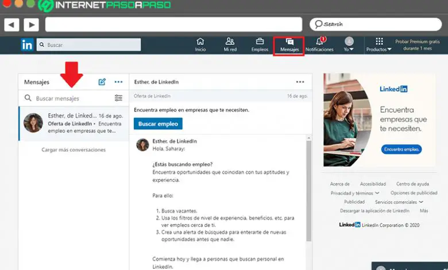Image resolution: width=448 pixels, height=270 pixels.
Task: Open Inicio home icon
Action: pos(200,45)
